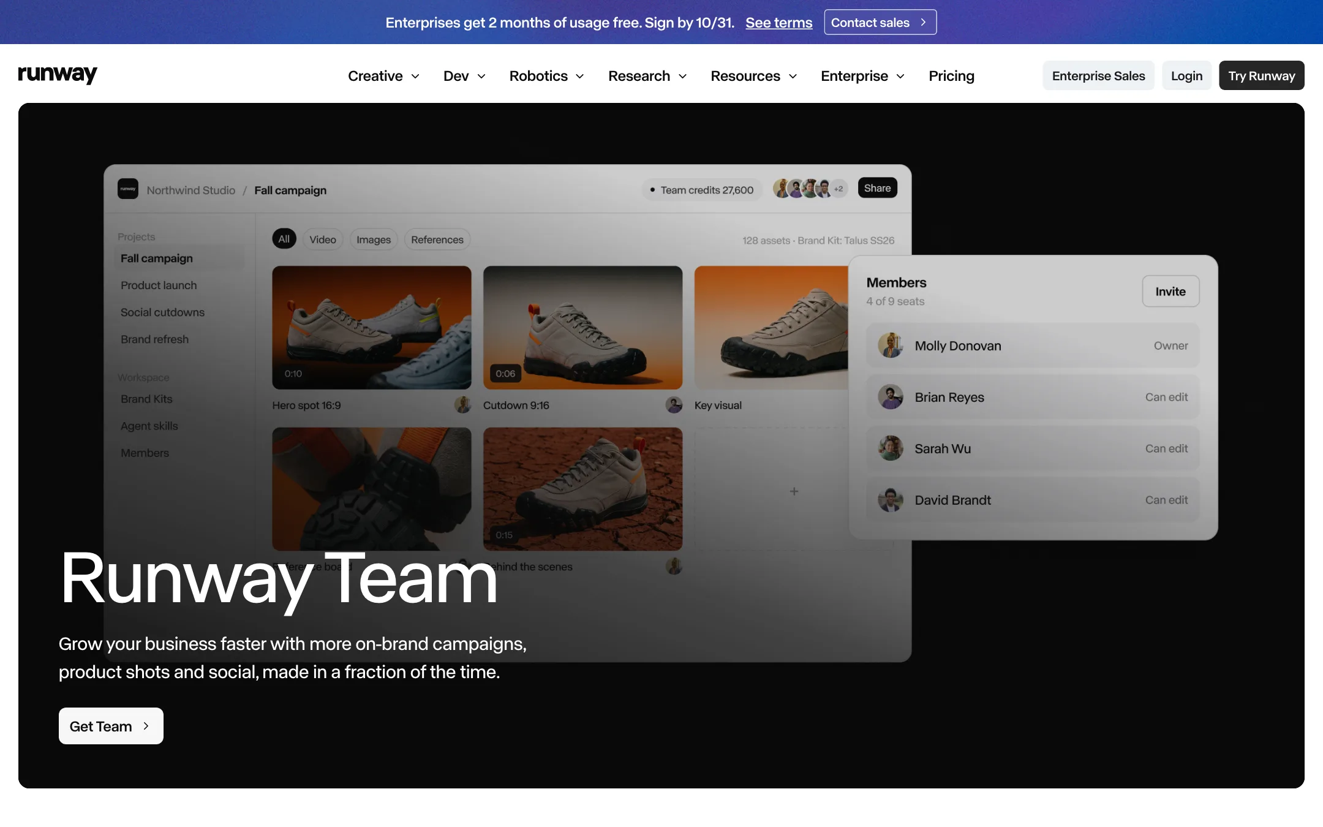Click the +2 members avatar badge
Image resolution: width=1323 pixels, height=827 pixels.
pos(839,189)
